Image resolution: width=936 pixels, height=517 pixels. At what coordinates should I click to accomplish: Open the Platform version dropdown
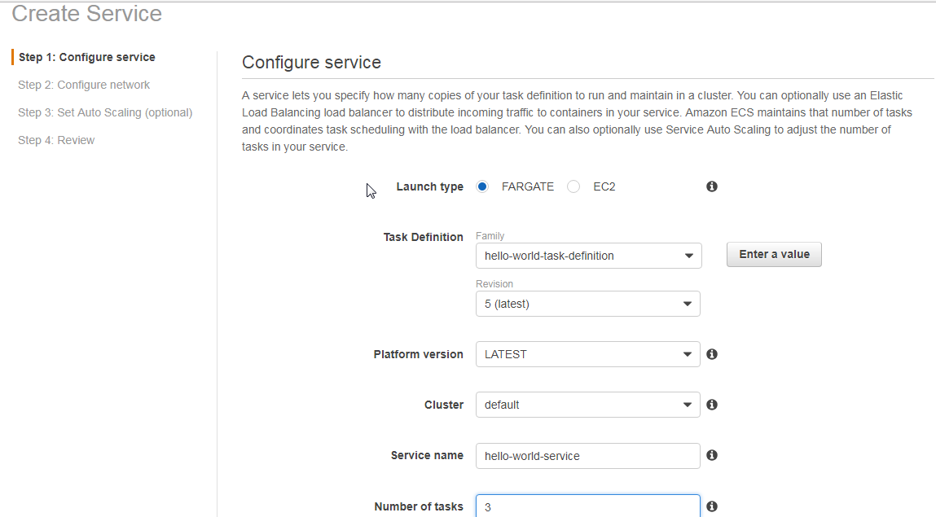(588, 354)
